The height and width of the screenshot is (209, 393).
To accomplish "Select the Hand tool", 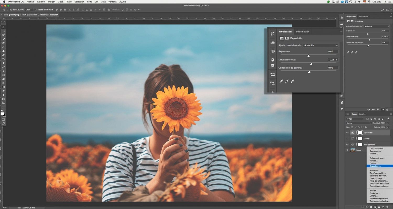I will tap(3, 79).
